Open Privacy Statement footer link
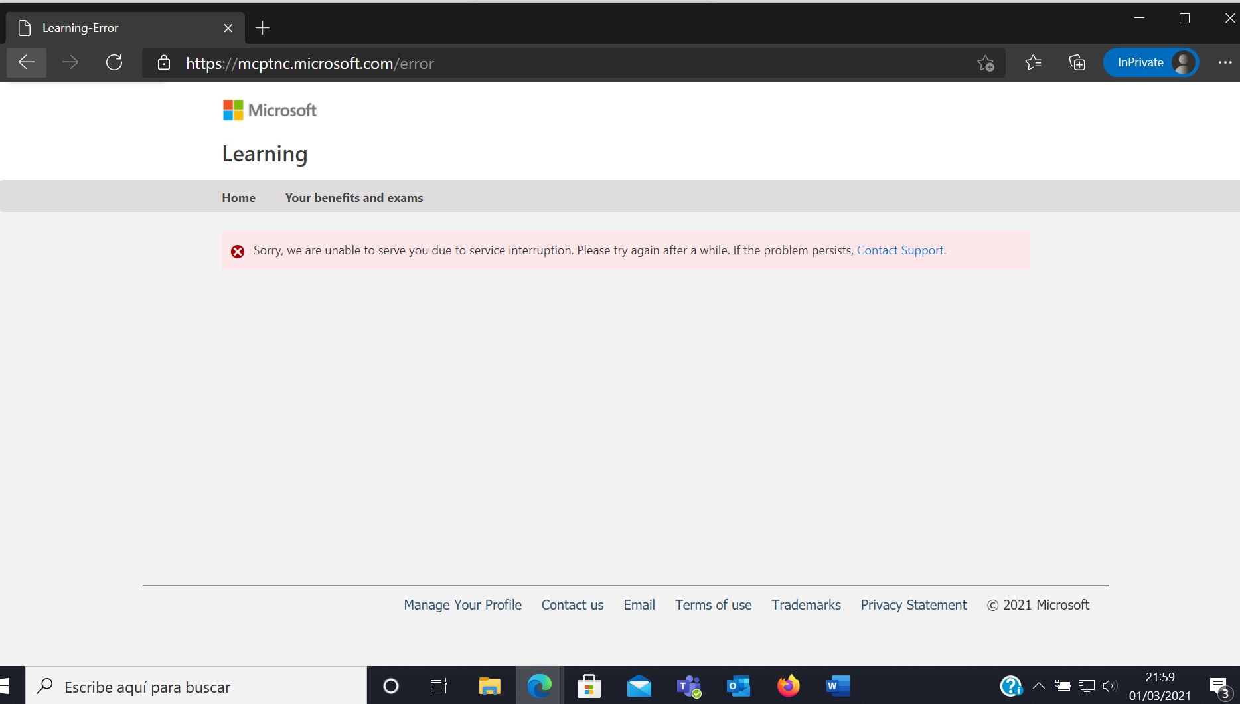Viewport: 1240px width, 704px height. pyautogui.click(x=913, y=605)
